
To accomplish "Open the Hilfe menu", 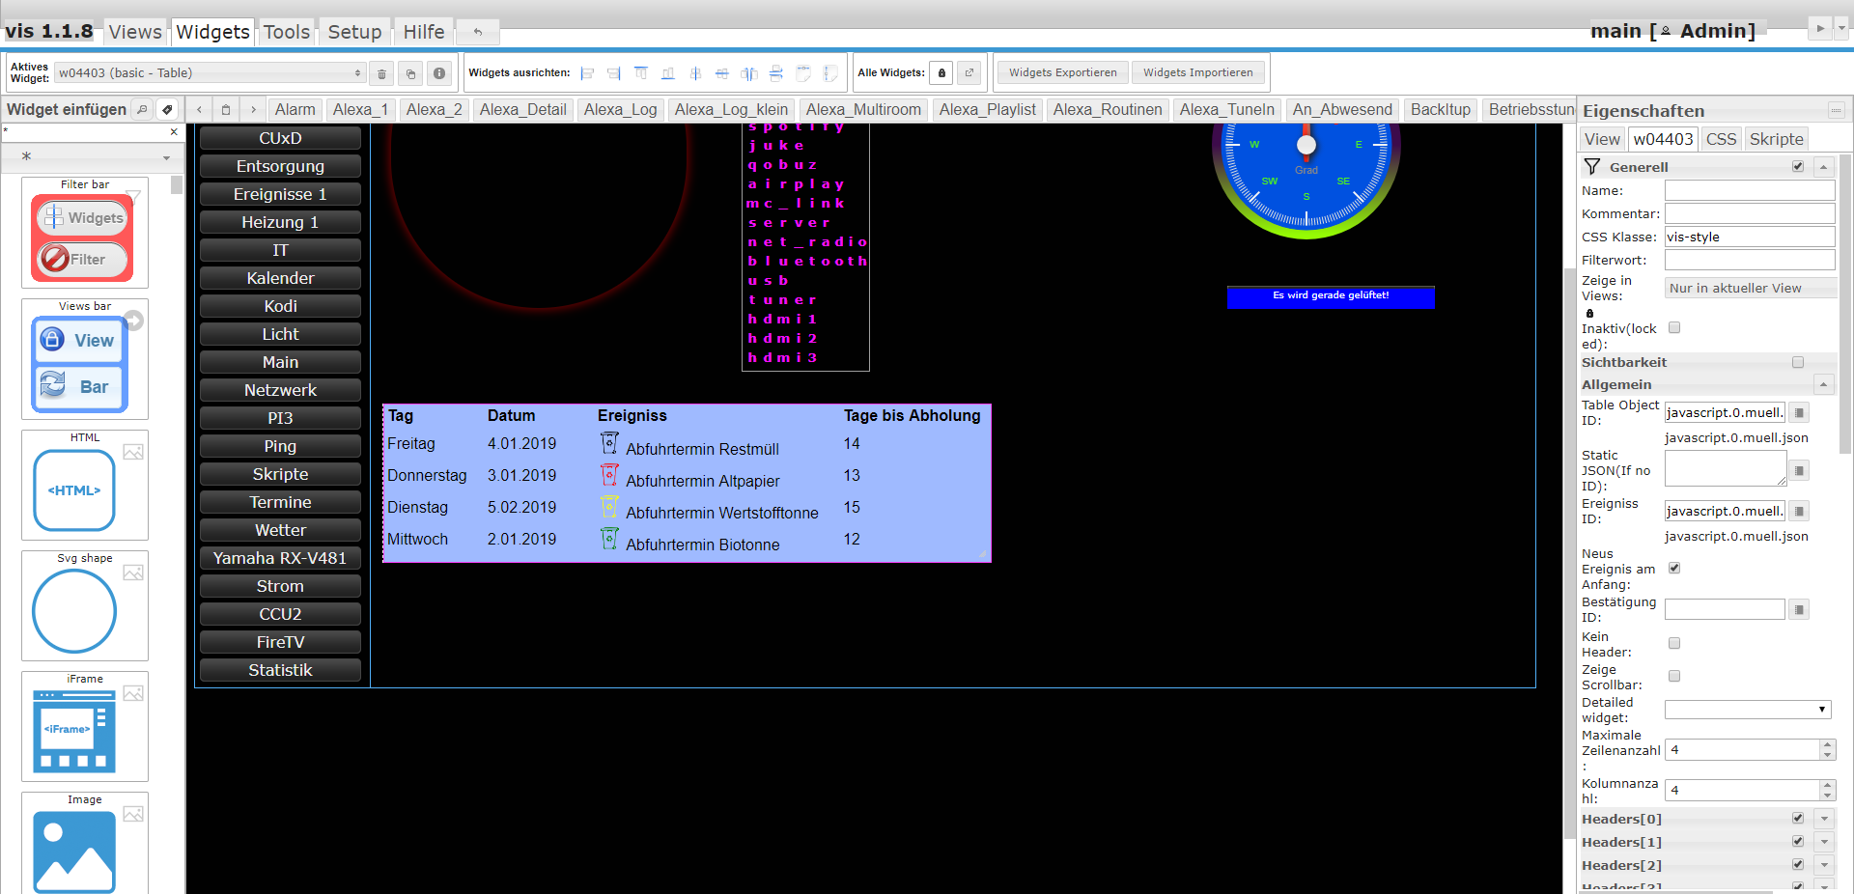I will coord(424,32).
